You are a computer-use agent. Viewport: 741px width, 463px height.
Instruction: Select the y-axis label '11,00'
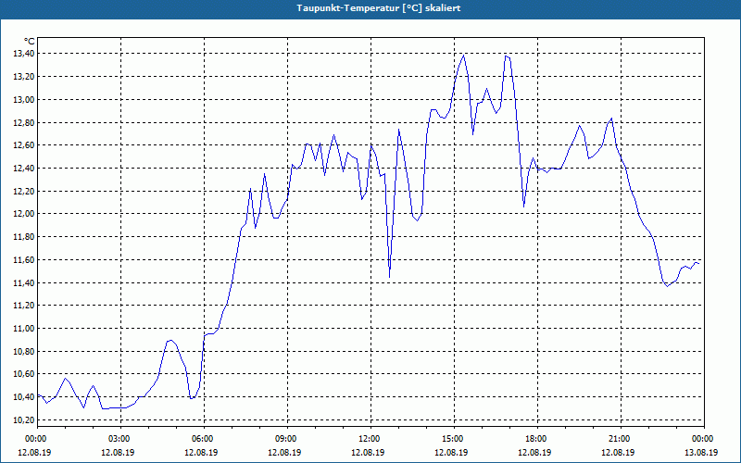[x=23, y=329]
